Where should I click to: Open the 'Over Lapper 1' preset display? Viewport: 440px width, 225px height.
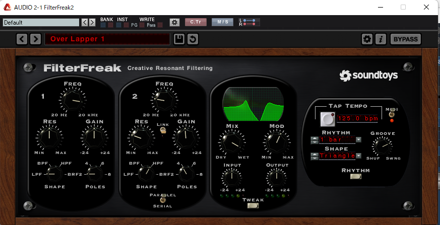pos(107,39)
